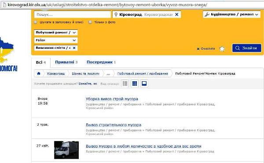
Task: Expand the Район dropdown
Action: coord(56,40)
